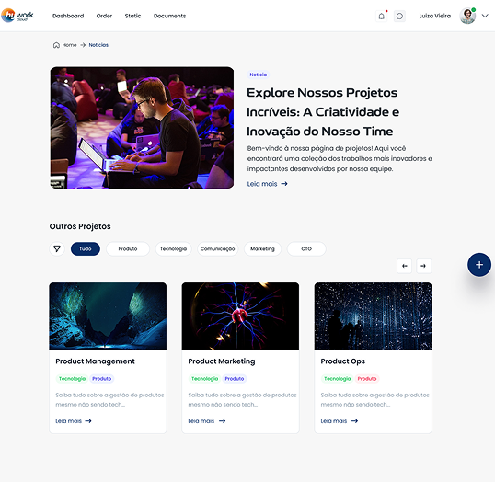Open the featured article photo
Image resolution: width=495 pixels, height=482 pixels.
[142, 128]
